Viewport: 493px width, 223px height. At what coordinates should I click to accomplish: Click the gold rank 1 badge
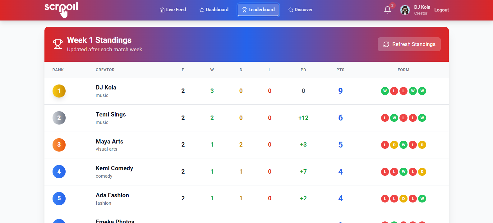click(59, 91)
